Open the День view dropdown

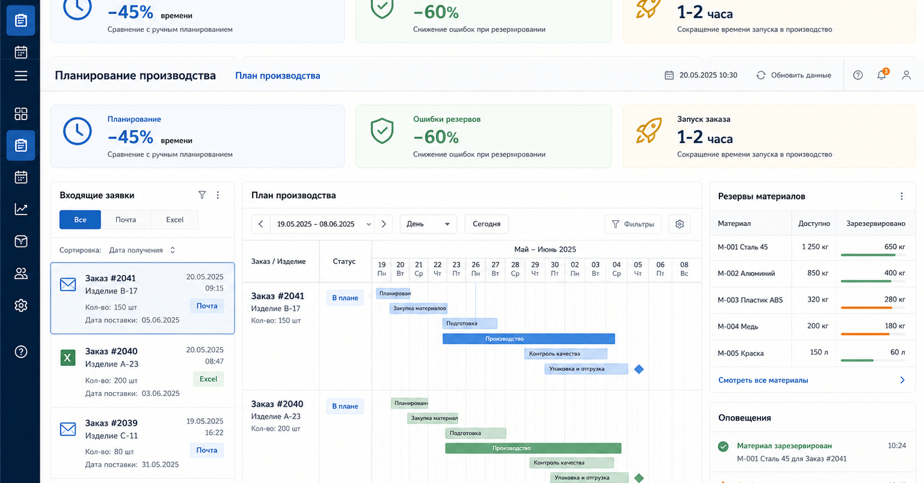pyautogui.click(x=428, y=224)
